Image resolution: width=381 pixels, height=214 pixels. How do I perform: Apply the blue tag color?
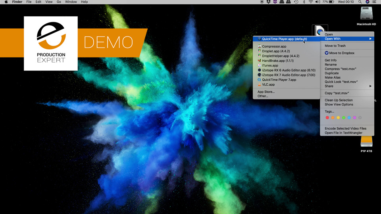coord(349,118)
